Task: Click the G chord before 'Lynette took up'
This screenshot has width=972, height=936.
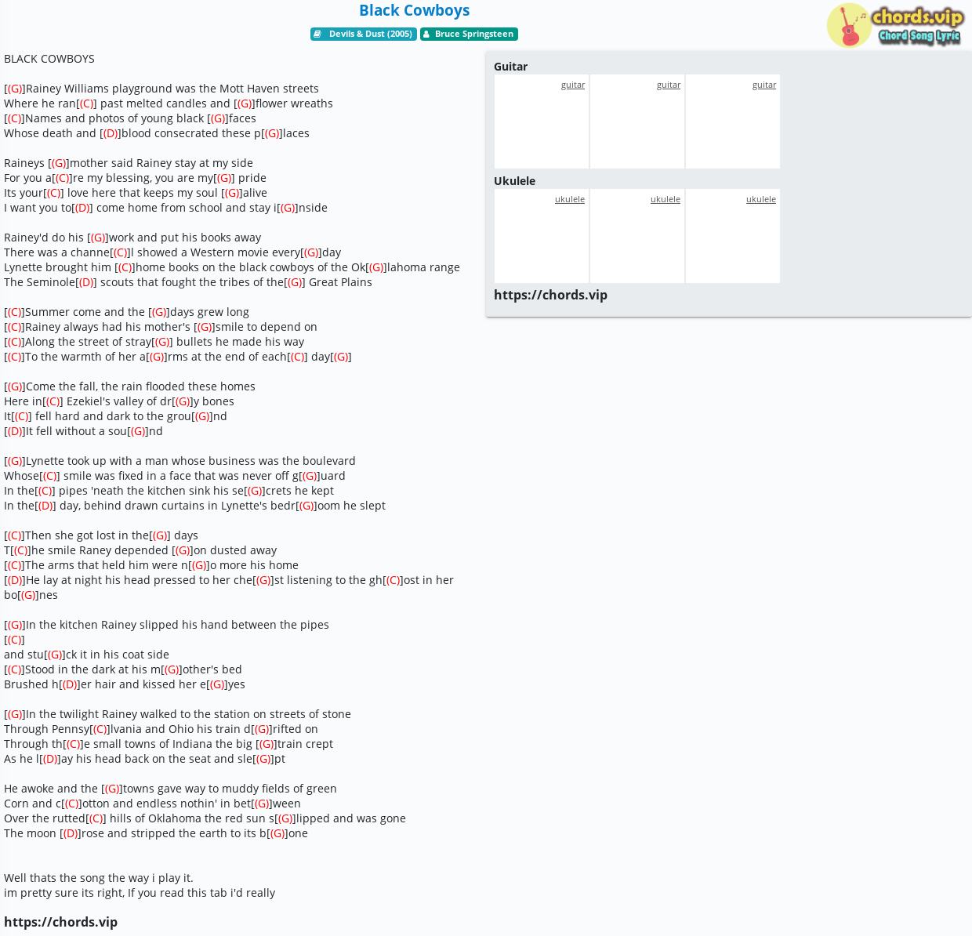Action: pyautogui.click(x=15, y=461)
